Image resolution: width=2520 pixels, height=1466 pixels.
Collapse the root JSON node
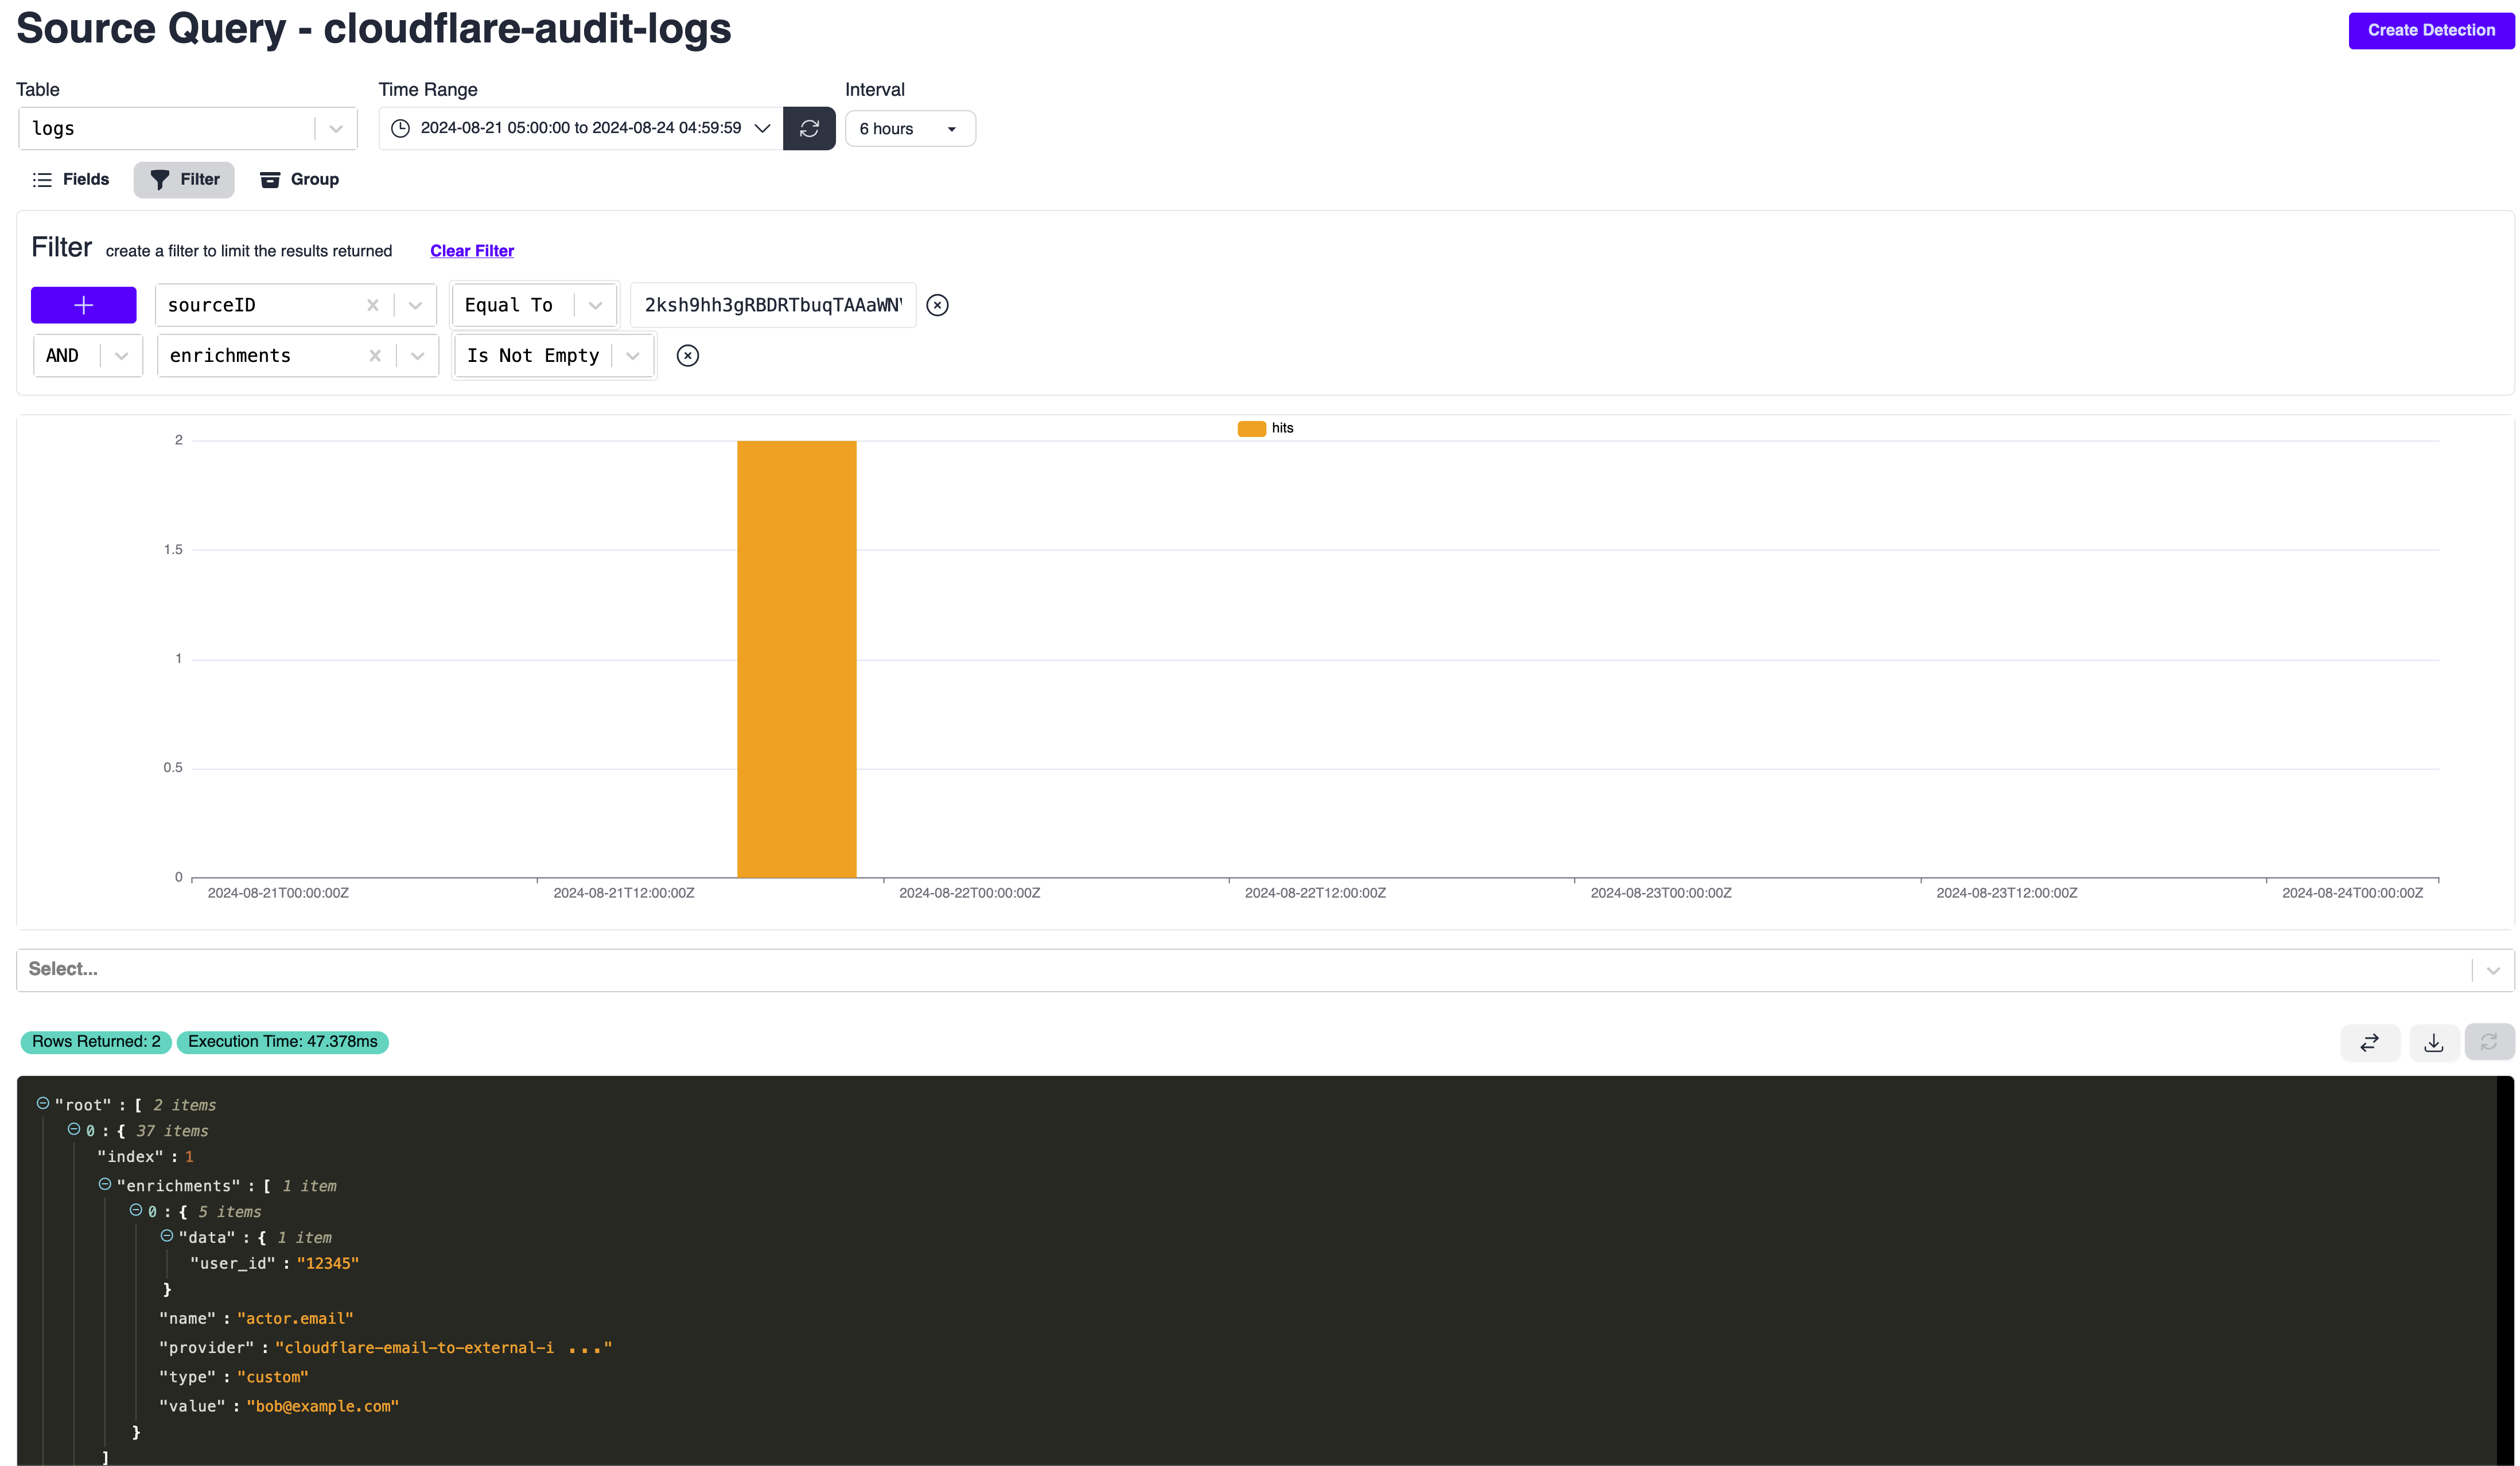tap(43, 1104)
